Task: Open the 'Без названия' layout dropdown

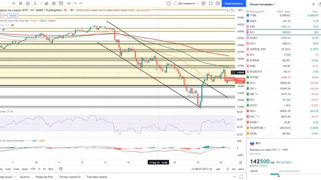Action: point(186,3)
